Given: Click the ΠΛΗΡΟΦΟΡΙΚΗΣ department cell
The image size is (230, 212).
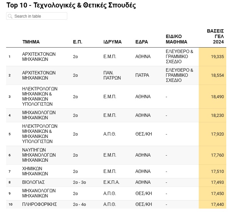Looking at the screenshot, I should pyautogui.click(x=39, y=205).
